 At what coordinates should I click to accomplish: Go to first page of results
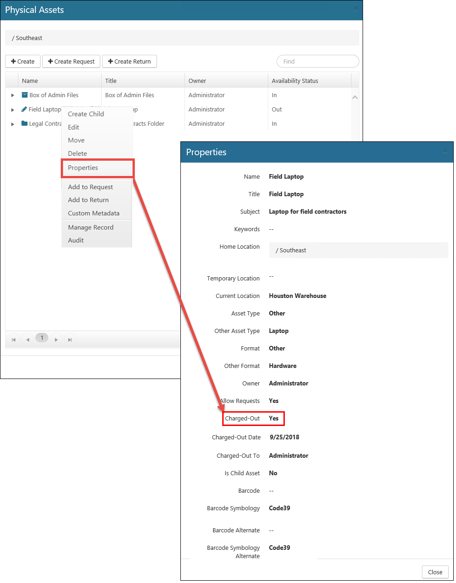click(x=14, y=339)
